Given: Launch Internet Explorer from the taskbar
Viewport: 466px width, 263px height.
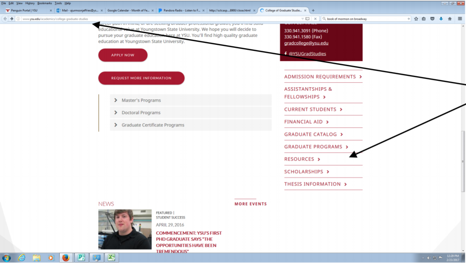Looking at the screenshot, I should [x=22, y=258].
